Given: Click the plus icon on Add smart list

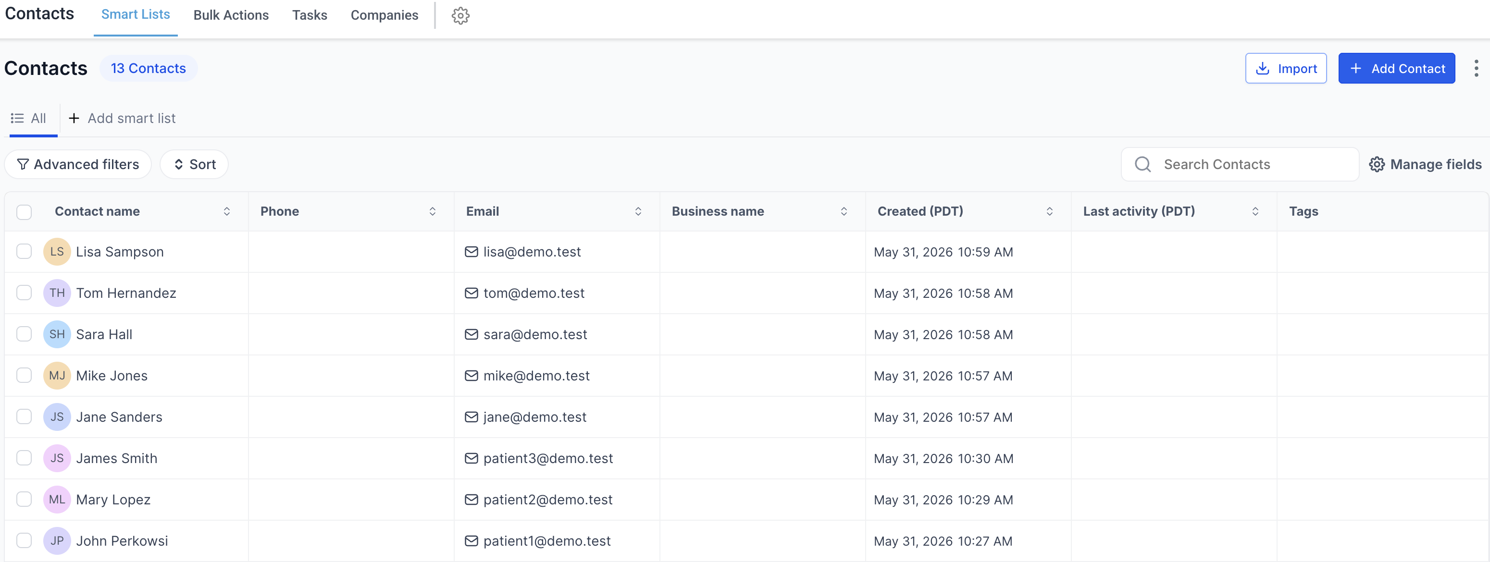Looking at the screenshot, I should coord(74,118).
